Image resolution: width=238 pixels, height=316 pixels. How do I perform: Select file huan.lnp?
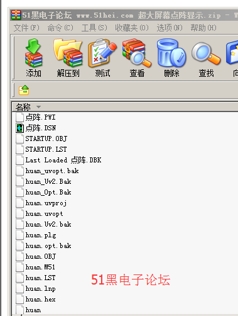tap(41, 289)
